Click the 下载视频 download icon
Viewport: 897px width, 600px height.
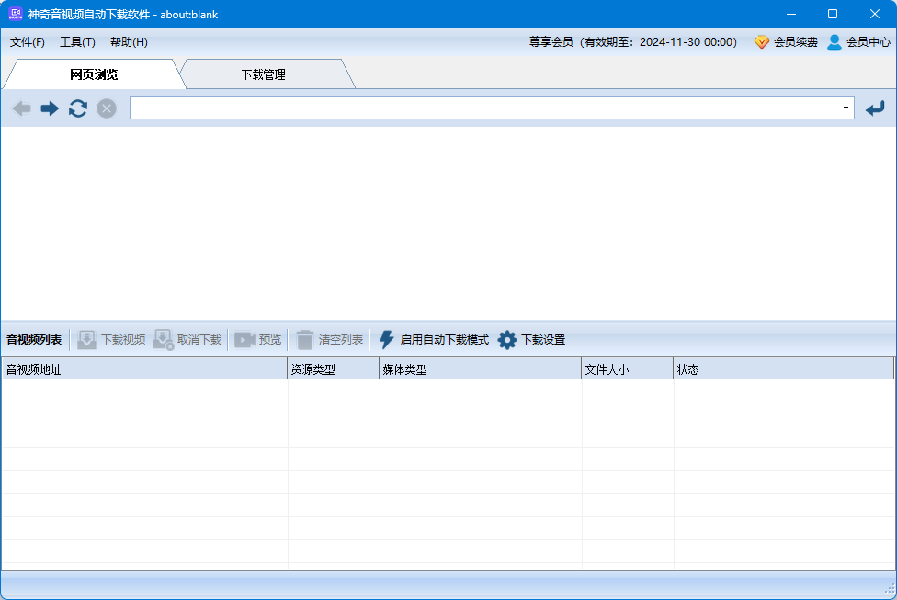pos(86,339)
